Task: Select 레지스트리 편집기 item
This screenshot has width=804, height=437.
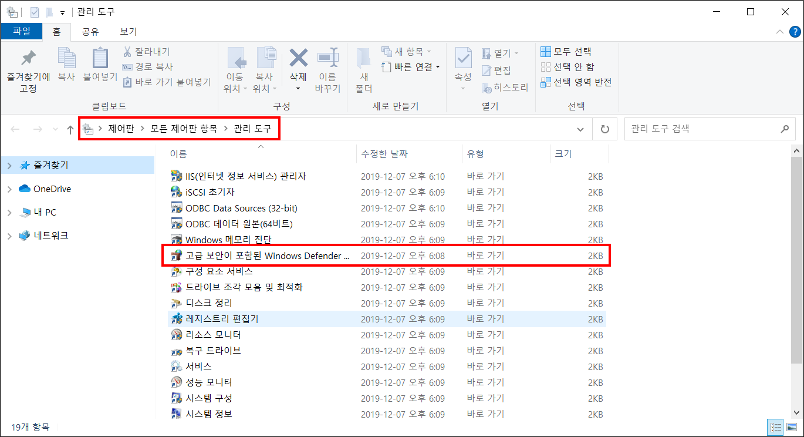Action: [386, 319]
